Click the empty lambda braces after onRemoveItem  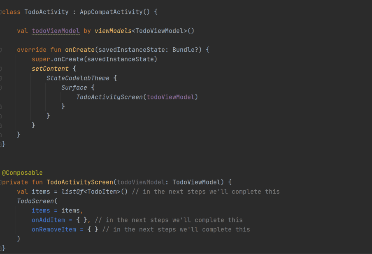pyautogui.click(x=93, y=230)
